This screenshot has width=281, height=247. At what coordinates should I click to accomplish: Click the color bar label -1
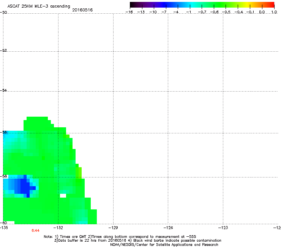click(x=188, y=12)
